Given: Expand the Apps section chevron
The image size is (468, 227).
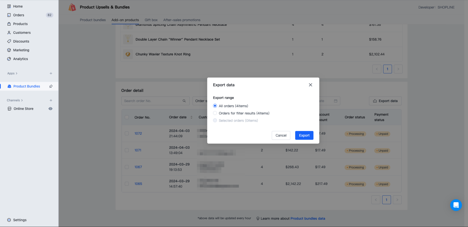Looking at the screenshot, I should 17,73.
